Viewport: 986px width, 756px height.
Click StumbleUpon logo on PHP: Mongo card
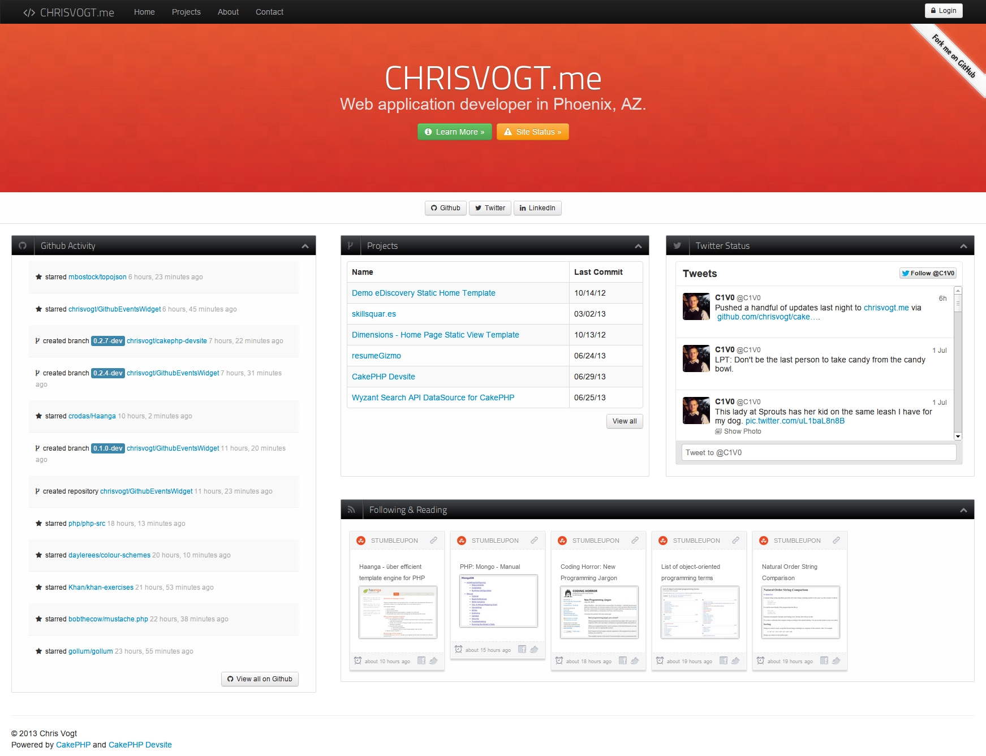coord(462,541)
